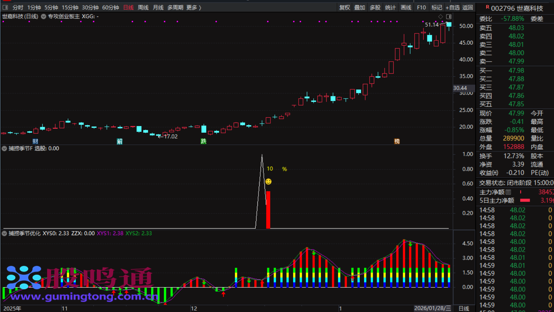Switch to 周线 weekly chart tab

tap(143, 7)
